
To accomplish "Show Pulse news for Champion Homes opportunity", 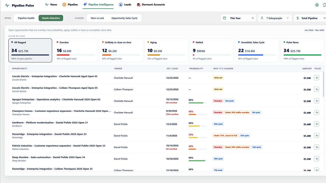I will coord(317,112).
